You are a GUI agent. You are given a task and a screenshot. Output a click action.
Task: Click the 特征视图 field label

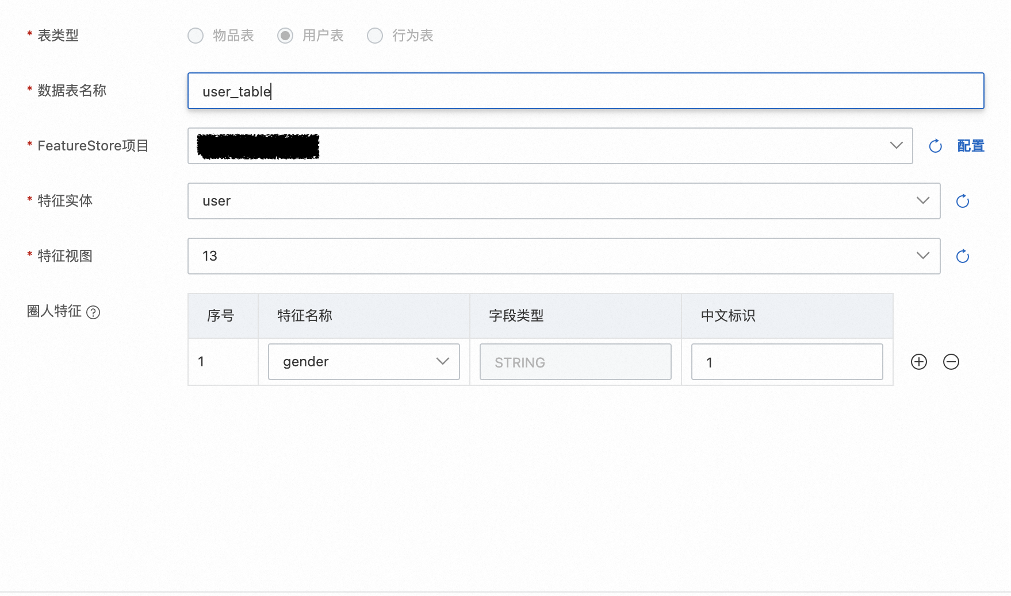pyautogui.click(x=65, y=256)
